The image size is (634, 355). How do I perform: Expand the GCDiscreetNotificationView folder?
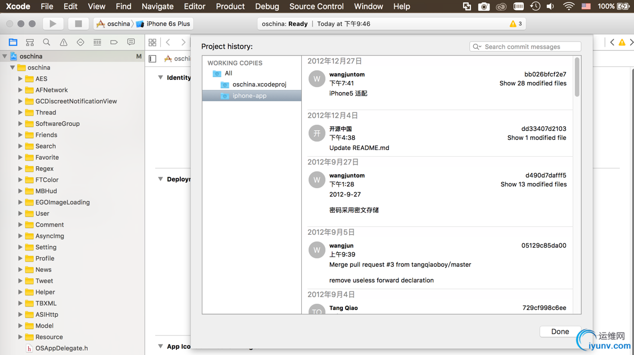[x=20, y=101]
